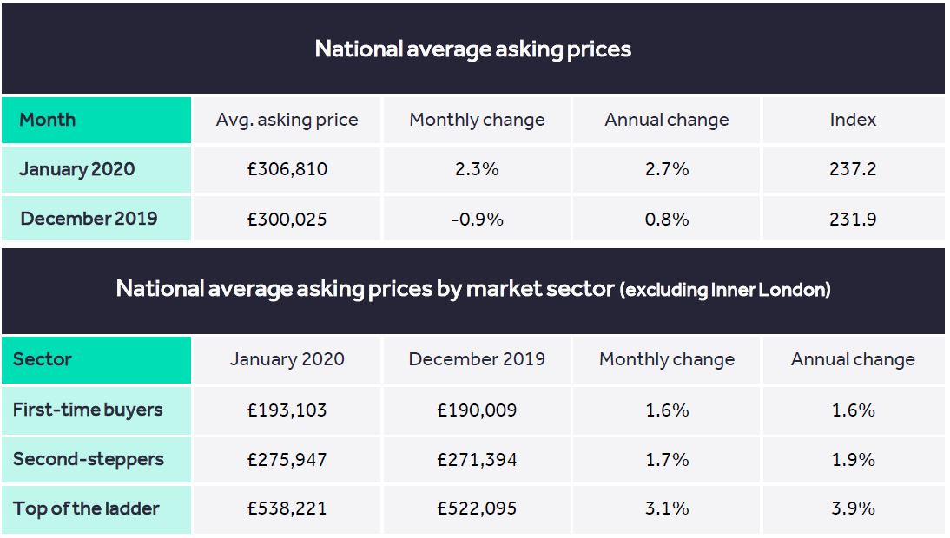Screen dimensions: 950x538
Task: Click the market sector table title banner
Action: pos(473,289)
